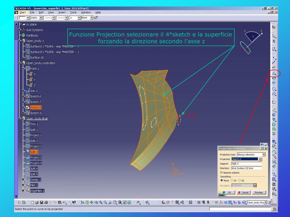
Task: Click the Sketcher icon in right toolbar
Action: coord(274,49)
